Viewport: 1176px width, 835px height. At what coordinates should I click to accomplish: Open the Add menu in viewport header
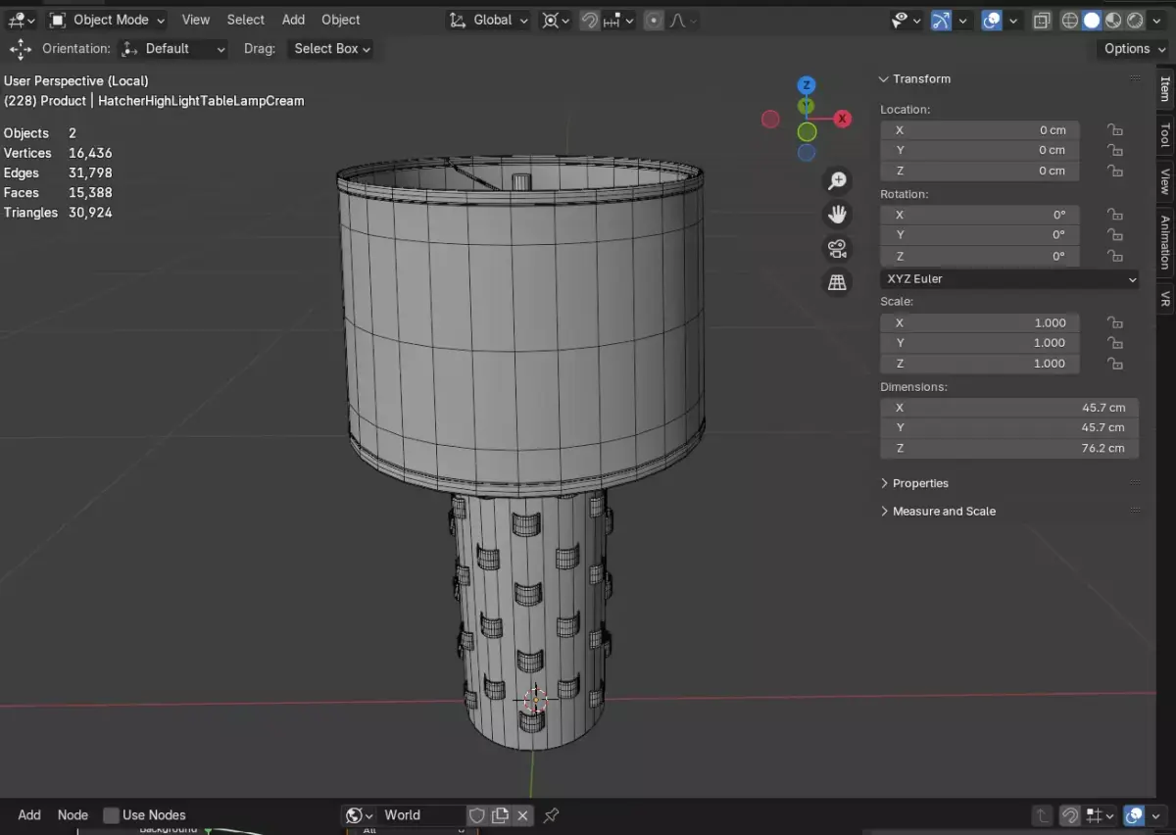pyautogui.click(x=293, y=20)
